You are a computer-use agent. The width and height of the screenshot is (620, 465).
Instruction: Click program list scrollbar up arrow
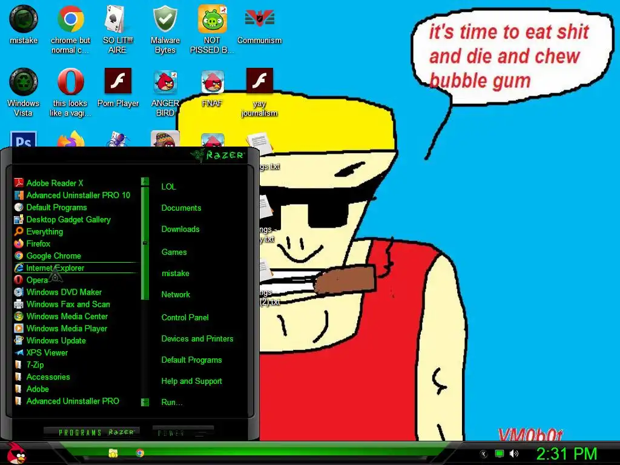click(145, 182)
